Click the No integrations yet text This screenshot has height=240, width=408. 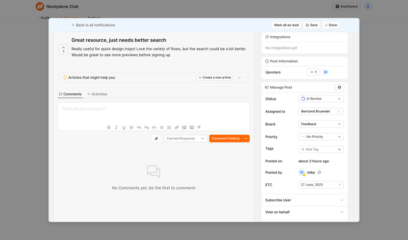(281, 48)
